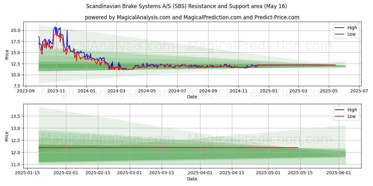373x186 pixels.
Task: Click the 'Price' axis label of bottom chart
Action: click(7, 136)
